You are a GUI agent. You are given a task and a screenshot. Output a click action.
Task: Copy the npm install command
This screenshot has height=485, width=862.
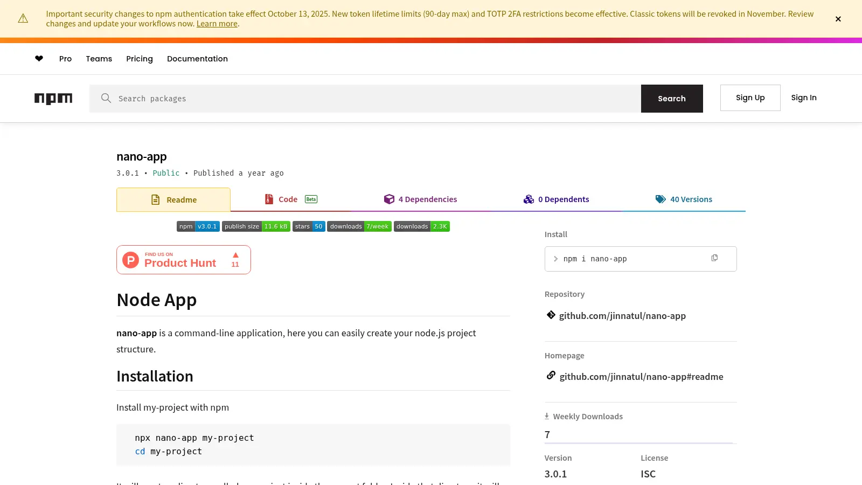coord(714,258)
